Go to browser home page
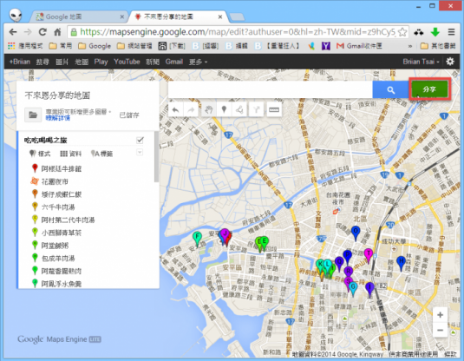The image size is (464, 361). 58,32
